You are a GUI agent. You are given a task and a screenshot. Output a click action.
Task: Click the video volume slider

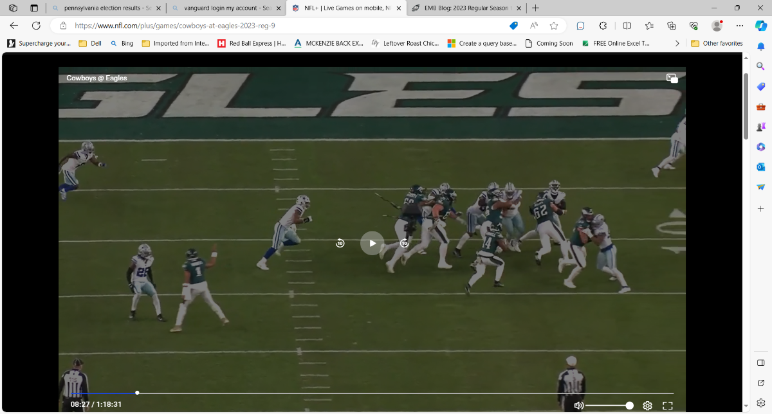click(608, 406)
